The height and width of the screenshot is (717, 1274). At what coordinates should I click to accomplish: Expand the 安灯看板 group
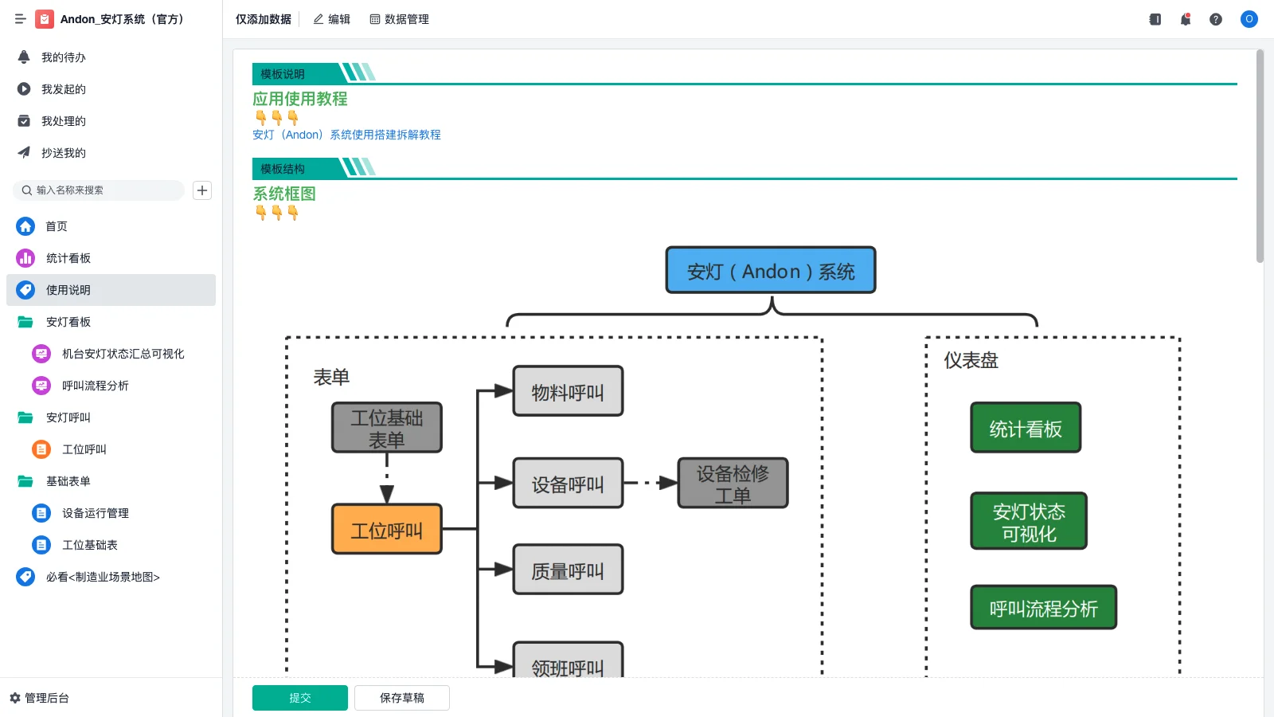pos(68,322)
